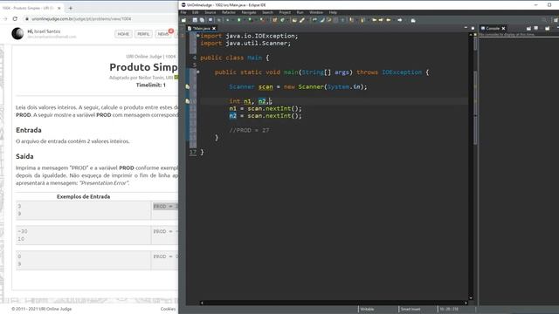
Task: Collapse the import statements fold marker
Action: pyautogui.click(x=198, y=36)
